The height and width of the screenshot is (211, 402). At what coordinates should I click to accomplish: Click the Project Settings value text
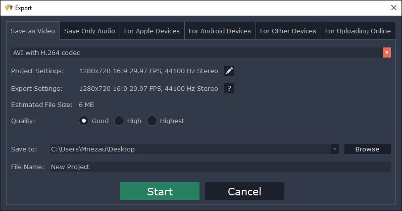[148, 71]
